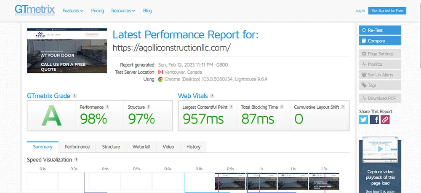
Task: Click the 957ms LCP value
Action: click(x=203, y=119)
